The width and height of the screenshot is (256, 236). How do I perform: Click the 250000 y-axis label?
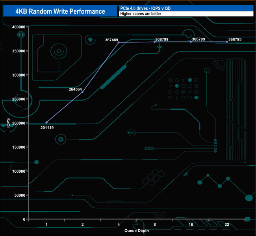point(19,99)
